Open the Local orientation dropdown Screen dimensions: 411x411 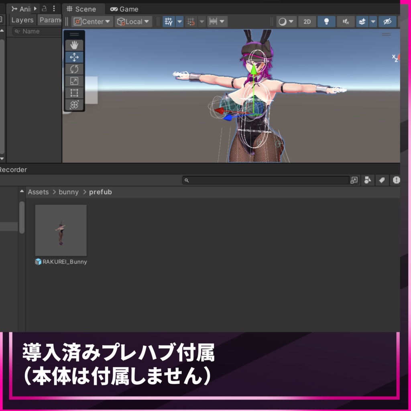133,21
